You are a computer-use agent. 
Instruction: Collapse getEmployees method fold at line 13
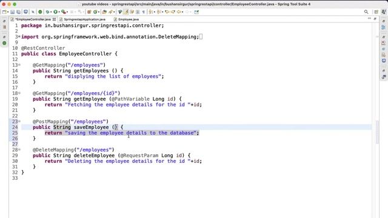point(19,65)
